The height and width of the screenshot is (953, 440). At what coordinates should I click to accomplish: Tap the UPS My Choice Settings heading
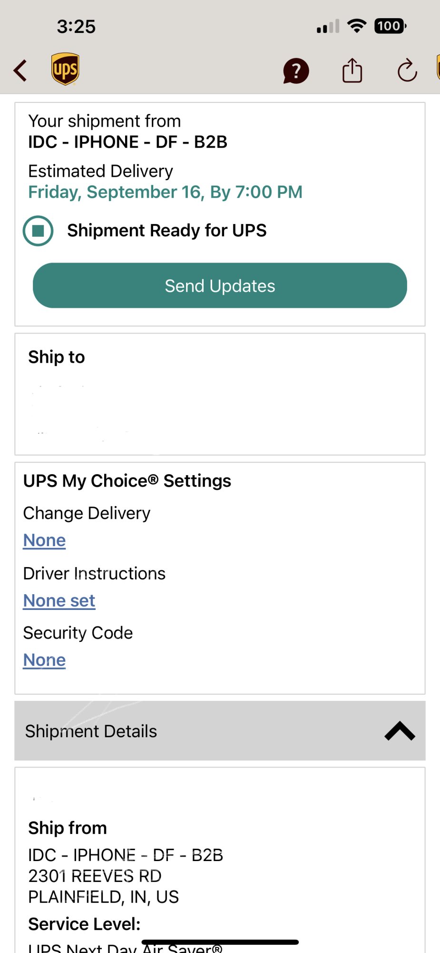(127, 481)
